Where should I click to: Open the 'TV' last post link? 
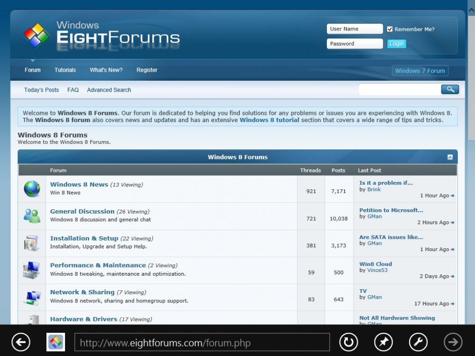tap(363, 291)
